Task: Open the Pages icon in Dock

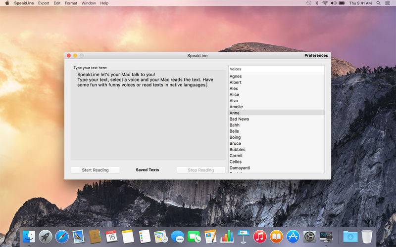Action: click(210, 237)
